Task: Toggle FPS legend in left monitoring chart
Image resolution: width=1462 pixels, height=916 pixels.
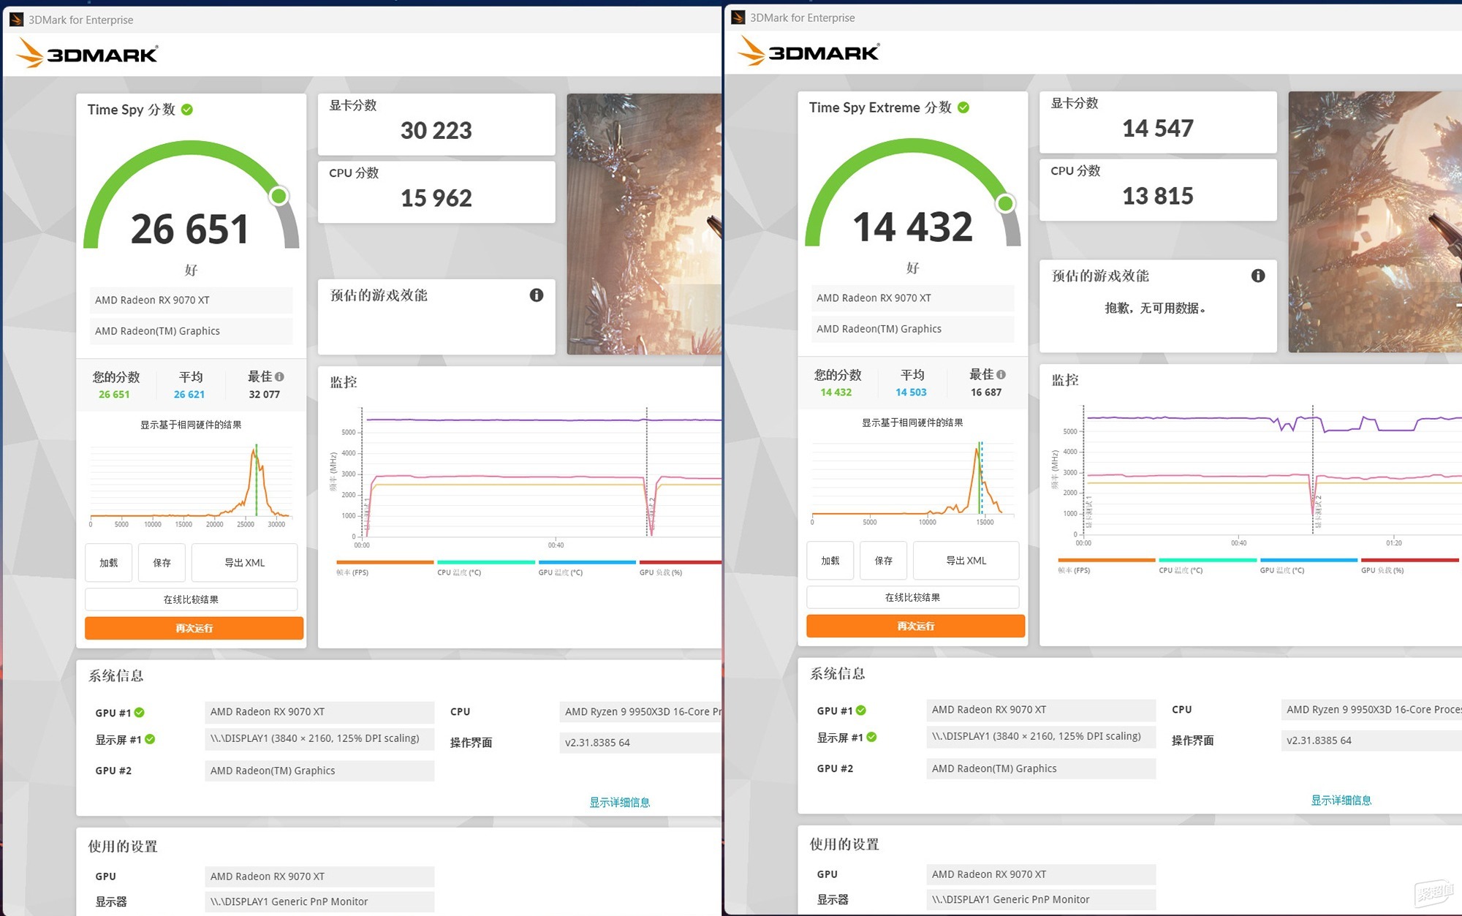Action: click(385, 568)
